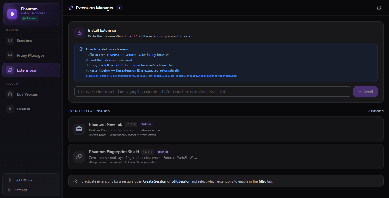The height and width of the screenshot is (198, 389).
Task: Click the refresh icon in the header
Action: click(x=379, y=8)
